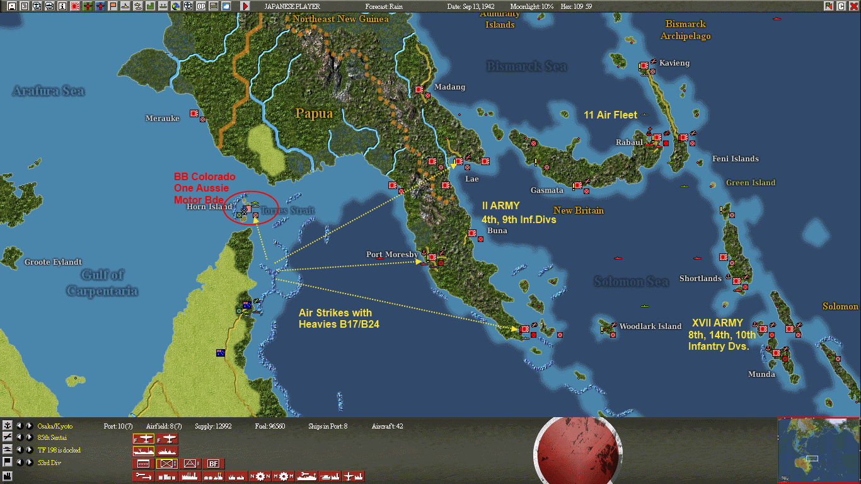Toggle the 'xxxx' headquarters unit filter
861x484 pixels.
click(x=143, y=464)
